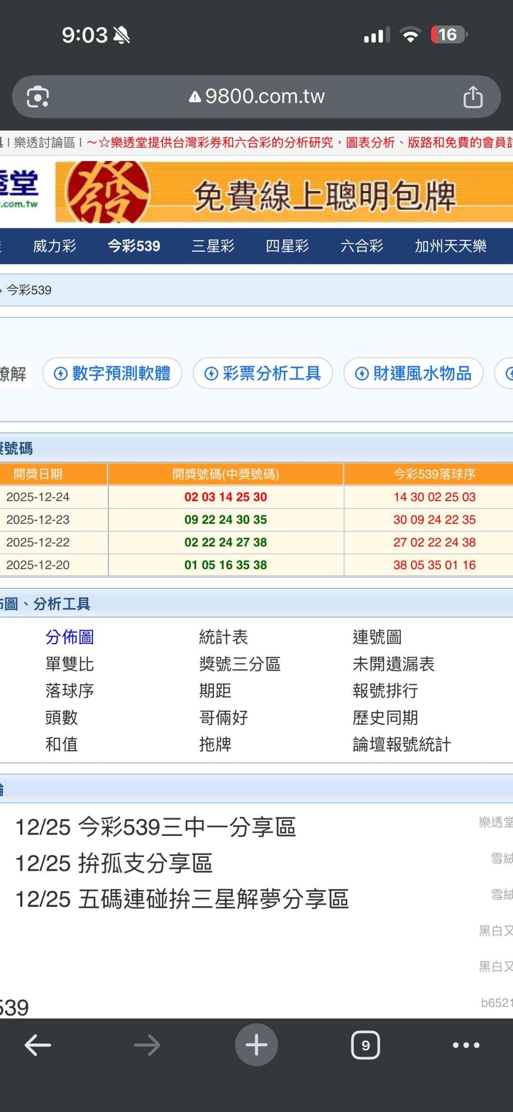Tap the share icon in address bar
The image size is (513, 1112).
[473, 97]
